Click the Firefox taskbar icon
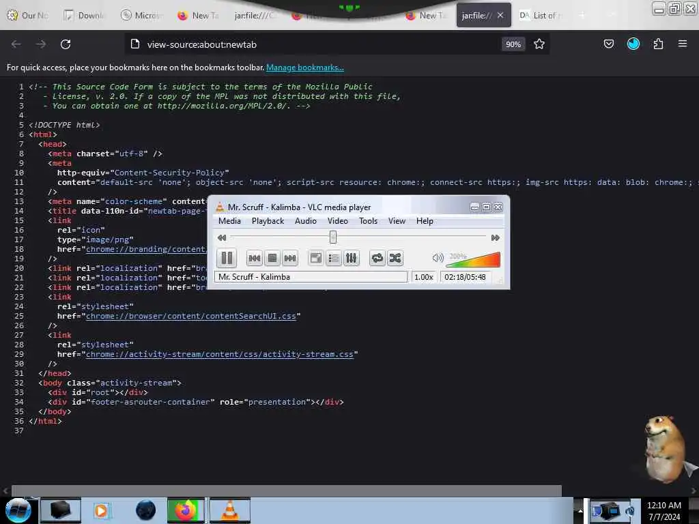 pyautogui.click(x=186, y=510)
